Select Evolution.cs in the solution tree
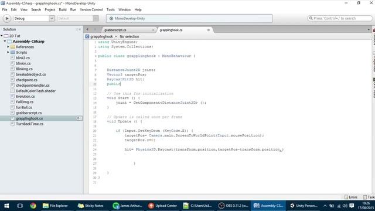The height and width of the screenshot is (211, 375). click(x=25, y=96)
